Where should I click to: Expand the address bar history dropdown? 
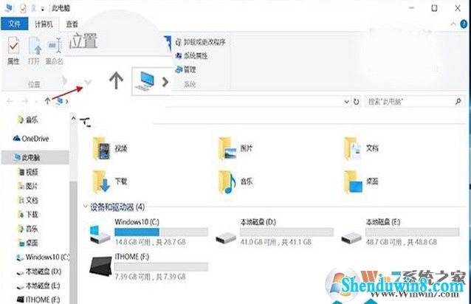[346, 102]
